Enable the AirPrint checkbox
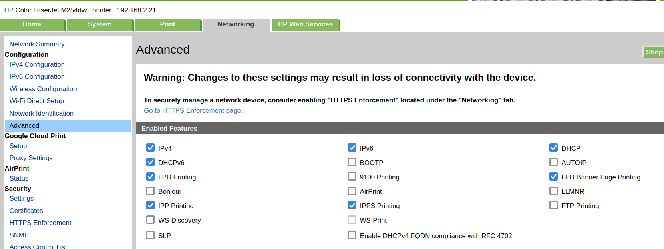The width and height of the screenshot is (664, 249). [352, 191]
